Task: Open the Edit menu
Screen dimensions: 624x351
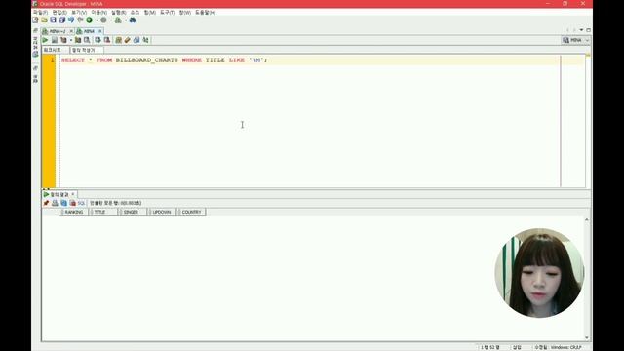Action: (59, 13)
